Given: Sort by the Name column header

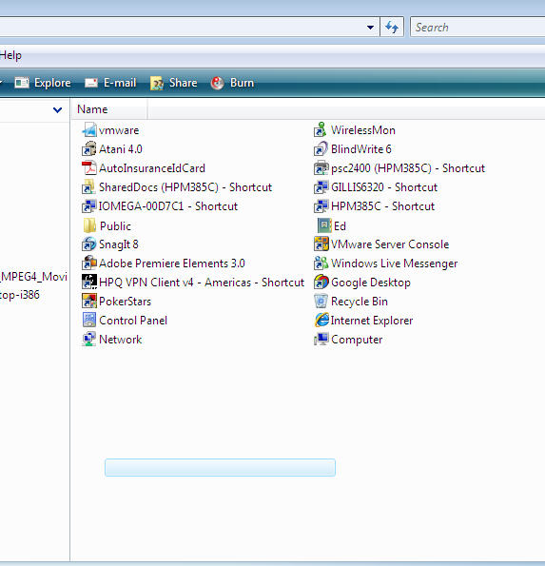Looking at the screenshot, I should click(109, 109).
